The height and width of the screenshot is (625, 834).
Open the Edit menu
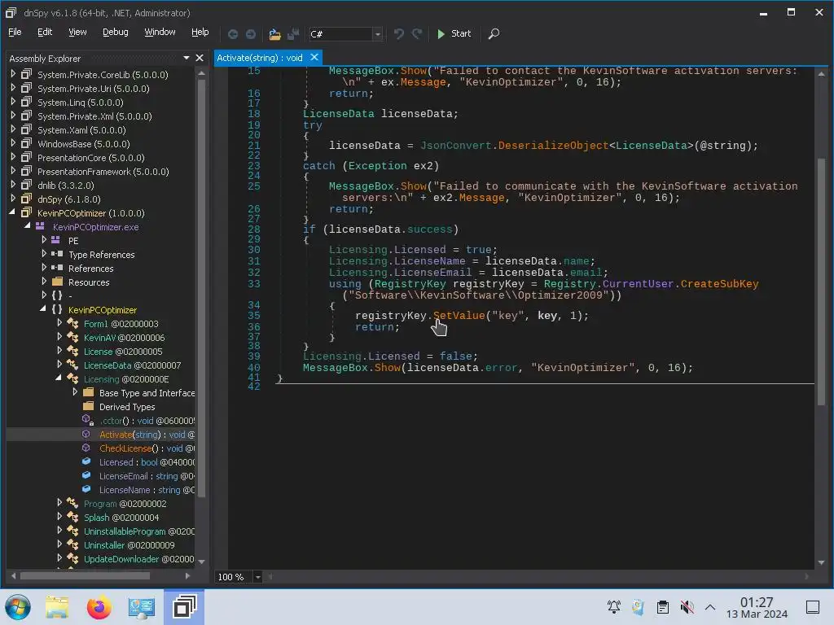coord(45,32)
